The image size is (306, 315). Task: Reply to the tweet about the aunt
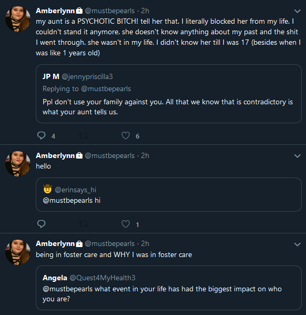pyautogui.click(x=42, y=135)
